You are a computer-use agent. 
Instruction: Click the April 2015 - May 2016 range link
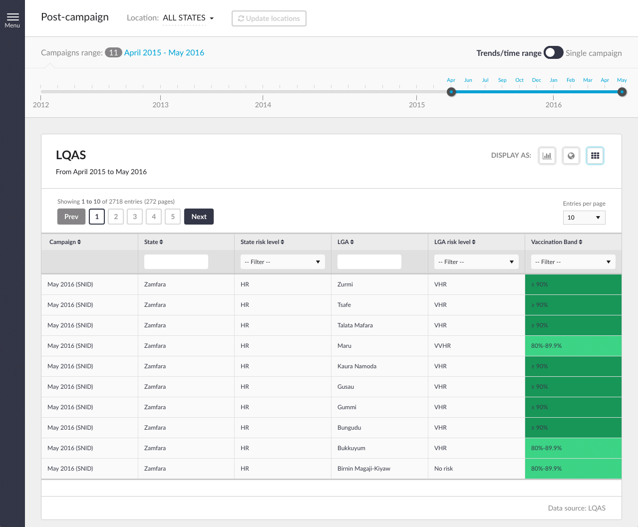coord(164,53)
